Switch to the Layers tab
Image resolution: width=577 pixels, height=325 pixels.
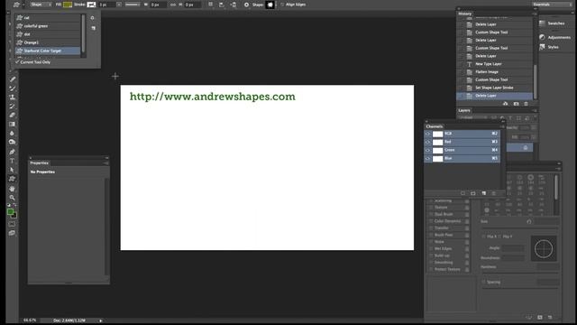464,110
